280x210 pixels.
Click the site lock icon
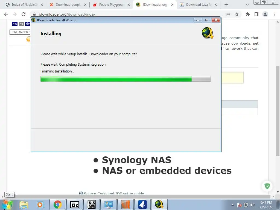[x=34, y=14]
